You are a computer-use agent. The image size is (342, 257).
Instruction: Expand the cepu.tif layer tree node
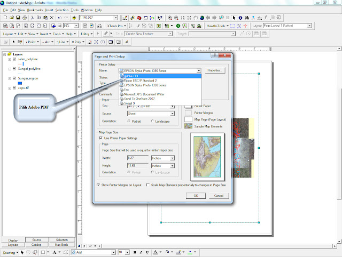pos(10,88)
